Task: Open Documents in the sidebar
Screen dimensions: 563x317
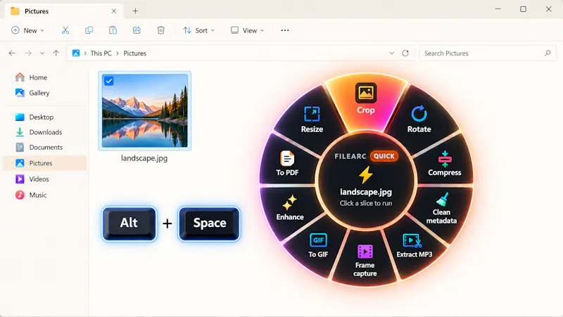Action: (x=45, y=147)
